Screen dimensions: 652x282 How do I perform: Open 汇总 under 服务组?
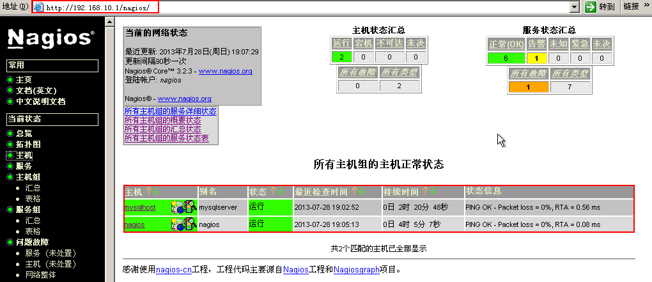33,220
